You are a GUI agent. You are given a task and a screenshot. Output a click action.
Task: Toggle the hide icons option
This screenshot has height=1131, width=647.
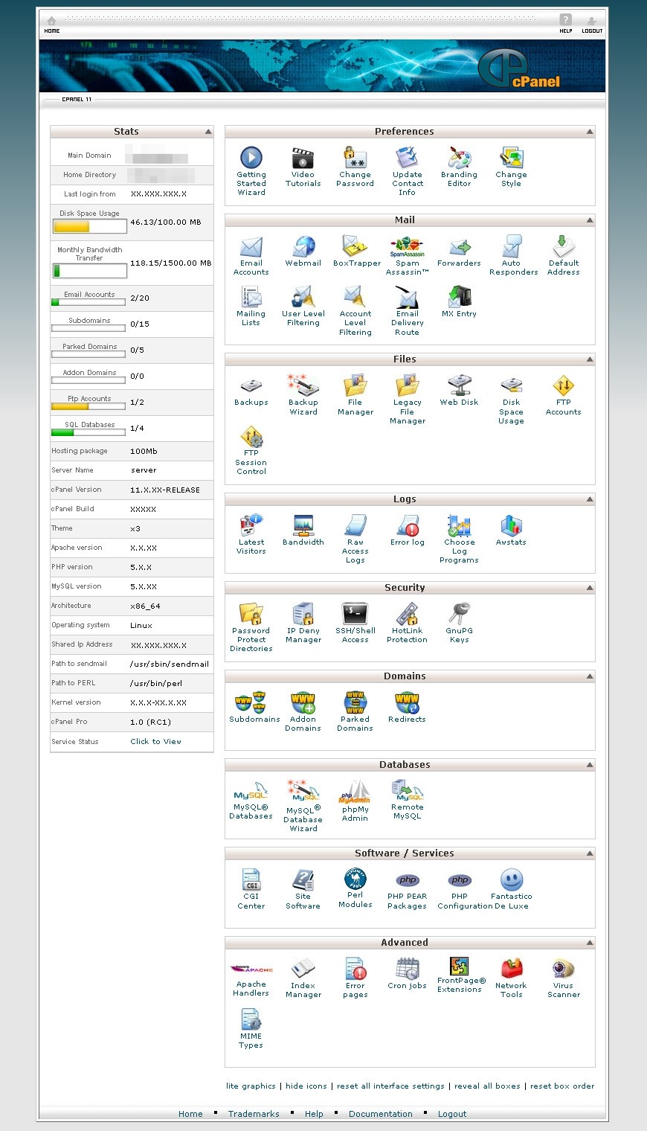(x=306, y=1086)
